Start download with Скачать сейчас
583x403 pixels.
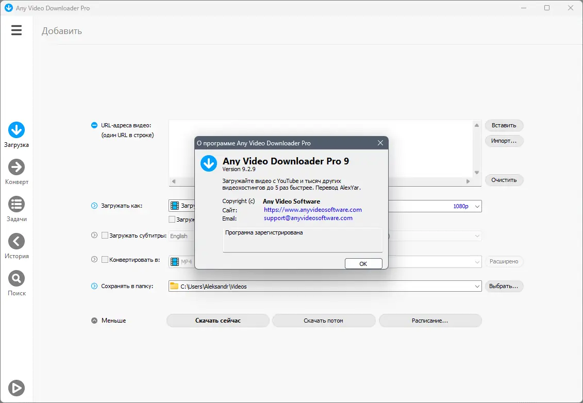coord(218,321)
